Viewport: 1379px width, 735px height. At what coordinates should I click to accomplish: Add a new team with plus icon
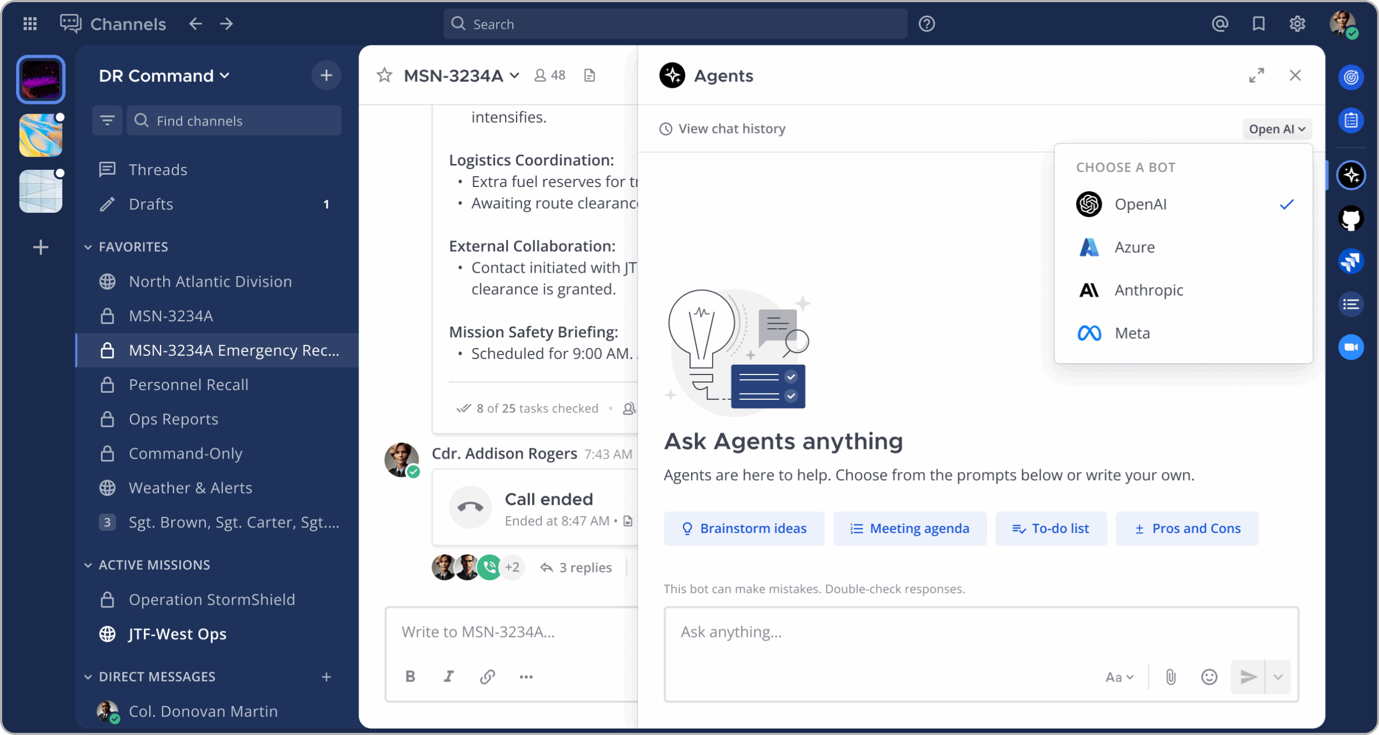coord(41,247)
